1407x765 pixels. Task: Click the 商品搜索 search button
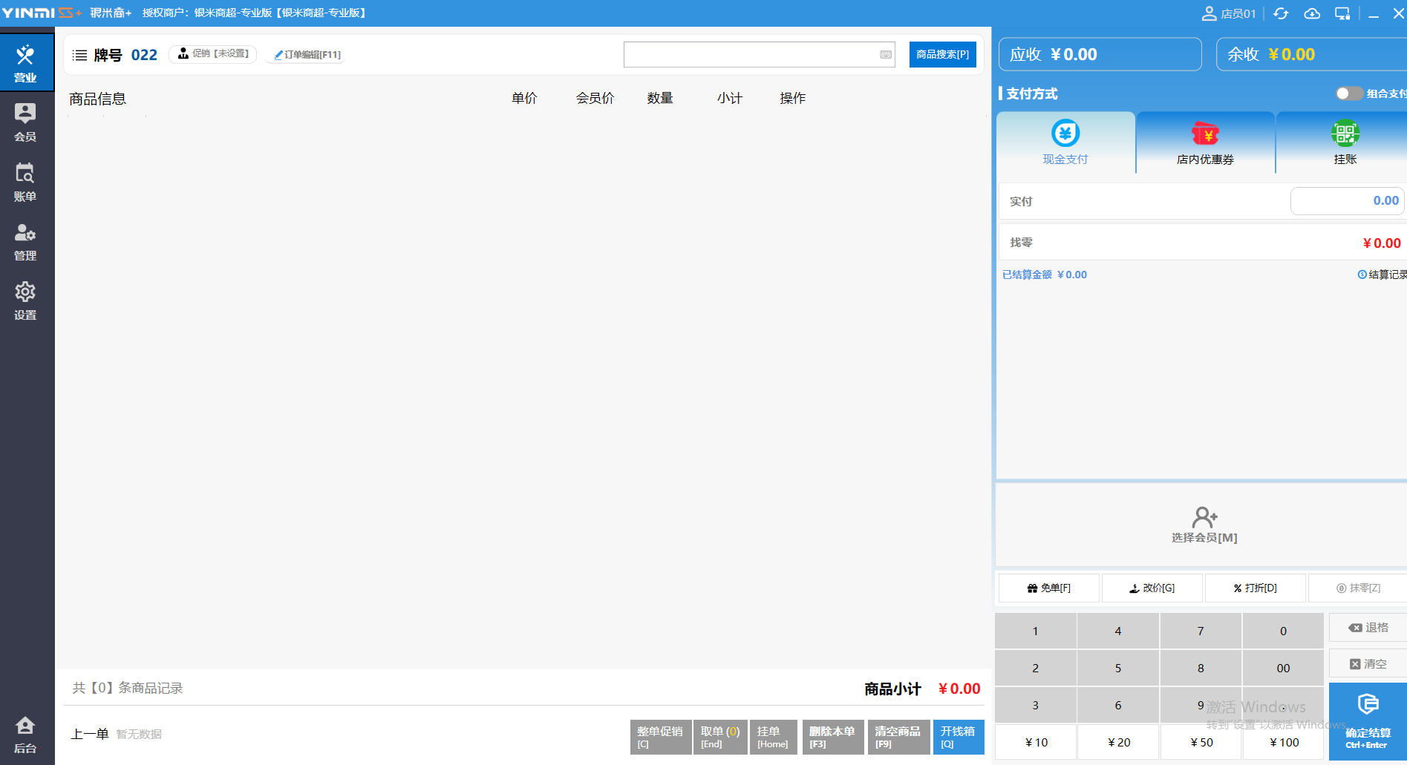click(x=942, y=55)
